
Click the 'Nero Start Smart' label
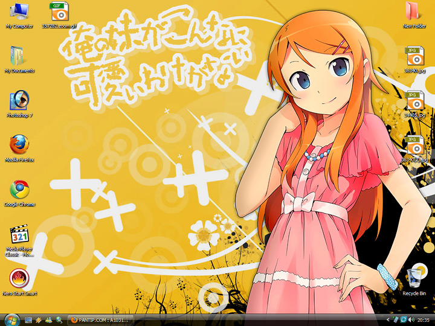pyautogui.click(x=19, y=293)
